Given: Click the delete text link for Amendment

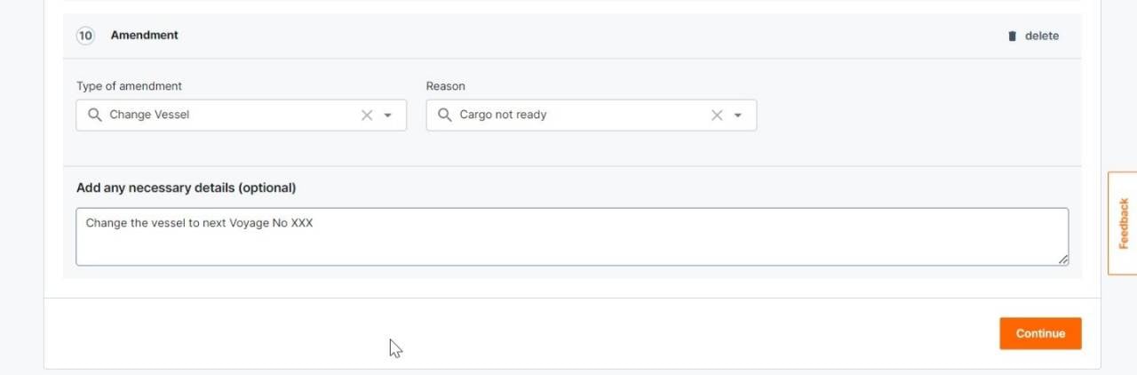Looking at the screenshot, I should (1042, 36).
